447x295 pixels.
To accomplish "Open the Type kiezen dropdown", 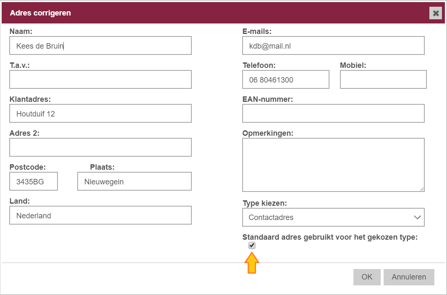I will (x=333, y=217).
